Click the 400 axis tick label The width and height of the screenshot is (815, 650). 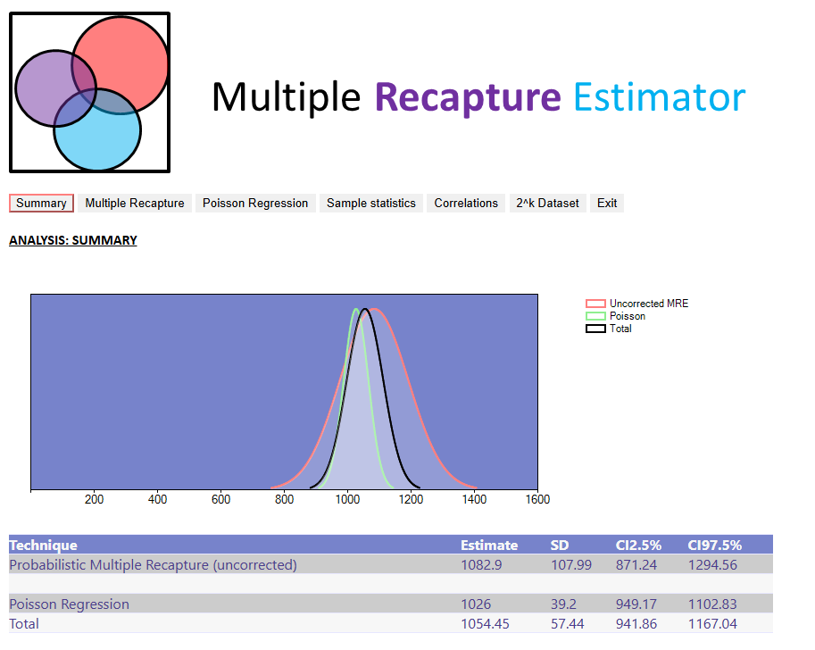point(157,500)
